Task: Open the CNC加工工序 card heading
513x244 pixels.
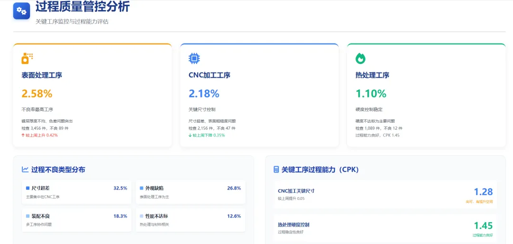Action: (x=209, y=75)
